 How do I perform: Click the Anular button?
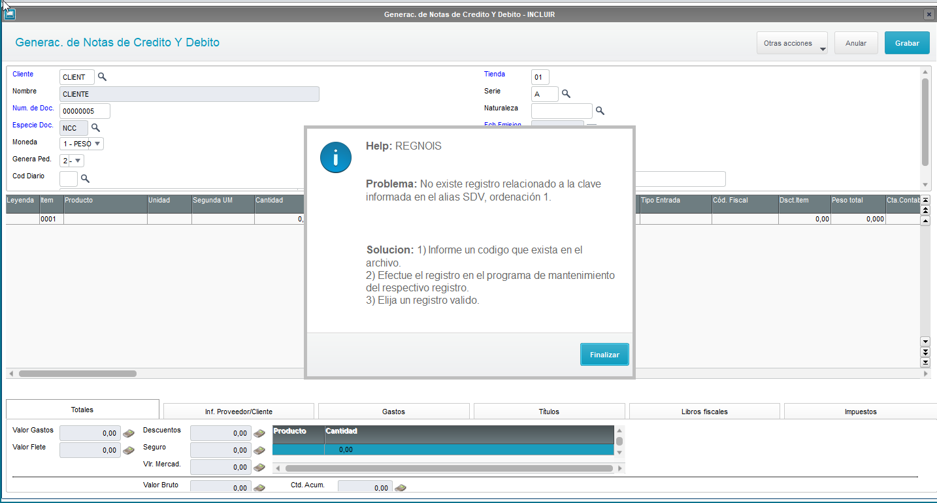[x=856, y=43]
